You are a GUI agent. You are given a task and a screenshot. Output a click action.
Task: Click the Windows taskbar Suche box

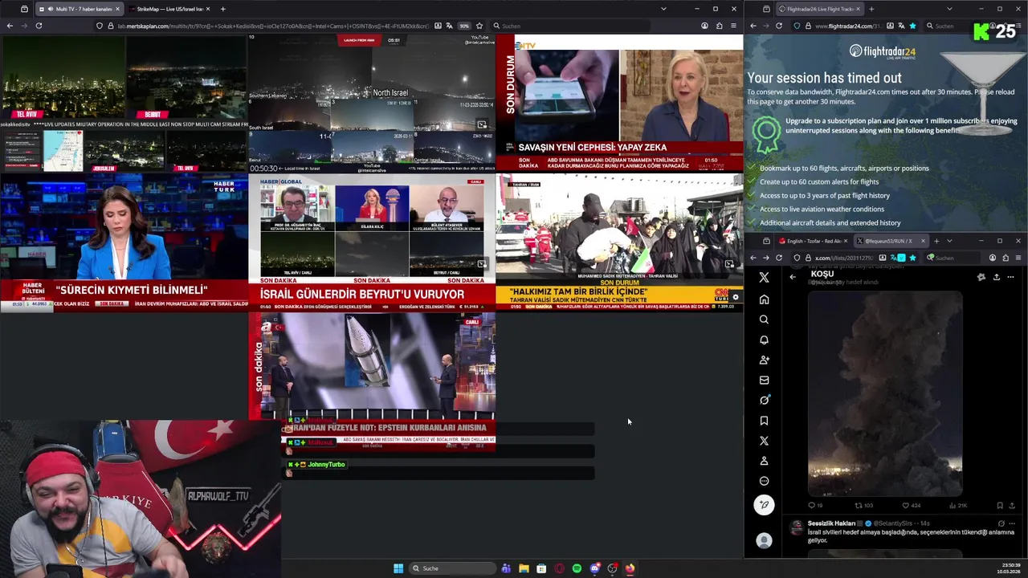point(451,568)
